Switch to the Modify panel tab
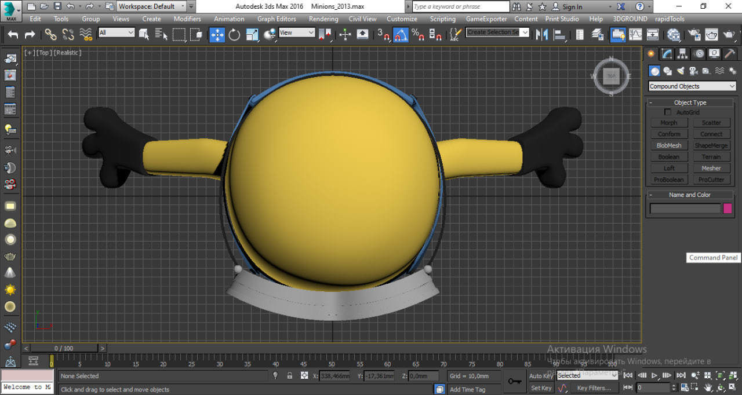Image resolution: width=742 pixels, height=395 pixels. coord(667,54)
